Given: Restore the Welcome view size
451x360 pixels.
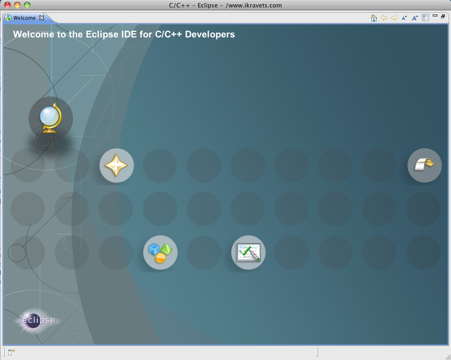Looking at the screenshot, I should pos(443,16).
